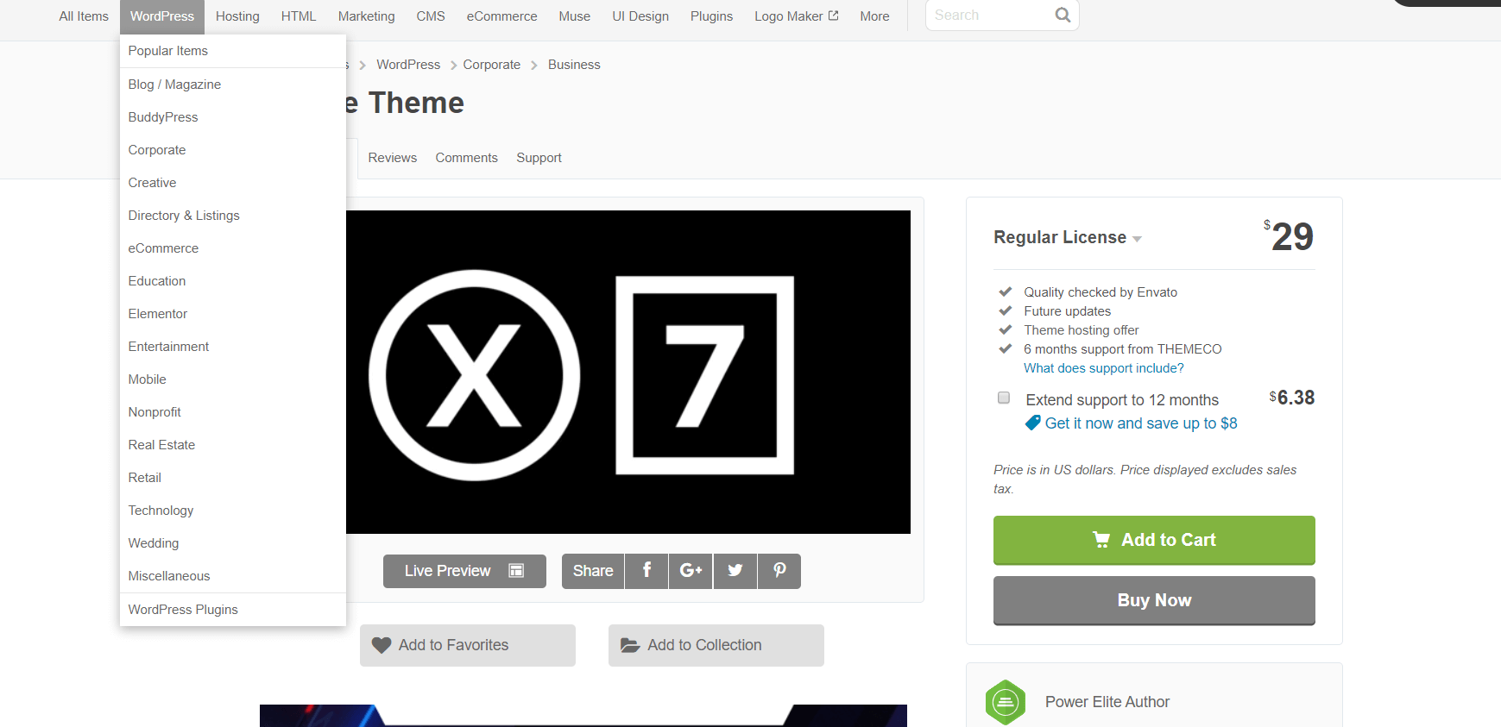
Task: Select Technology menu entry
Action: pos(233,511)
